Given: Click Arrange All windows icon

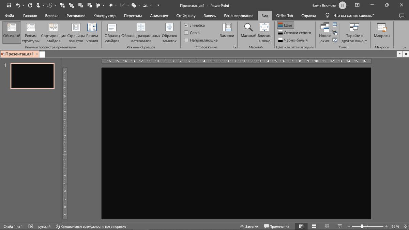Looking at the screenshot, I should (x=335, y=25).
